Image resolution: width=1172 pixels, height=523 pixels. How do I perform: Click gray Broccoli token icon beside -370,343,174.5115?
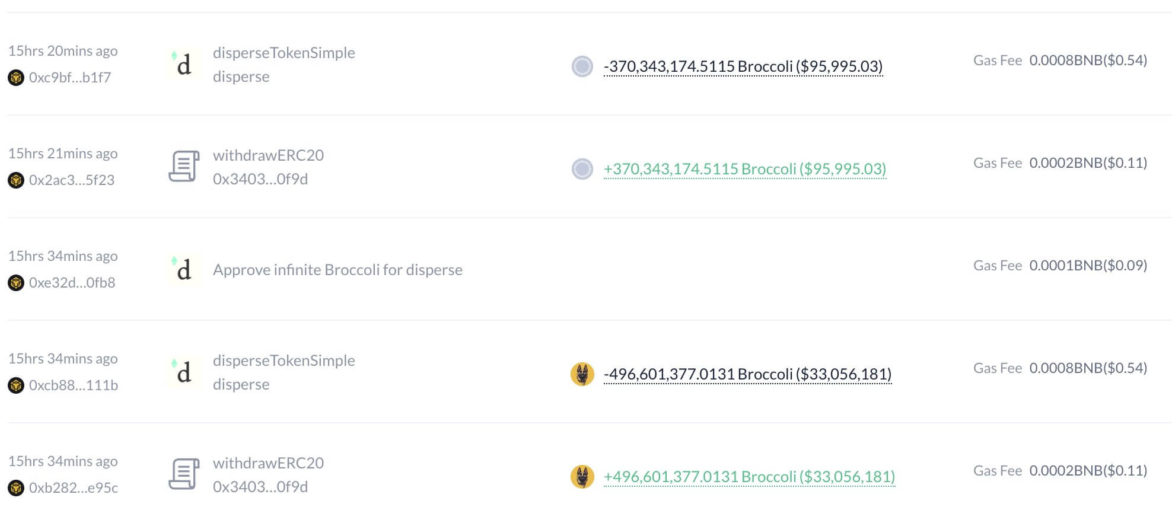pyautogui.click(x=582, y=66)
